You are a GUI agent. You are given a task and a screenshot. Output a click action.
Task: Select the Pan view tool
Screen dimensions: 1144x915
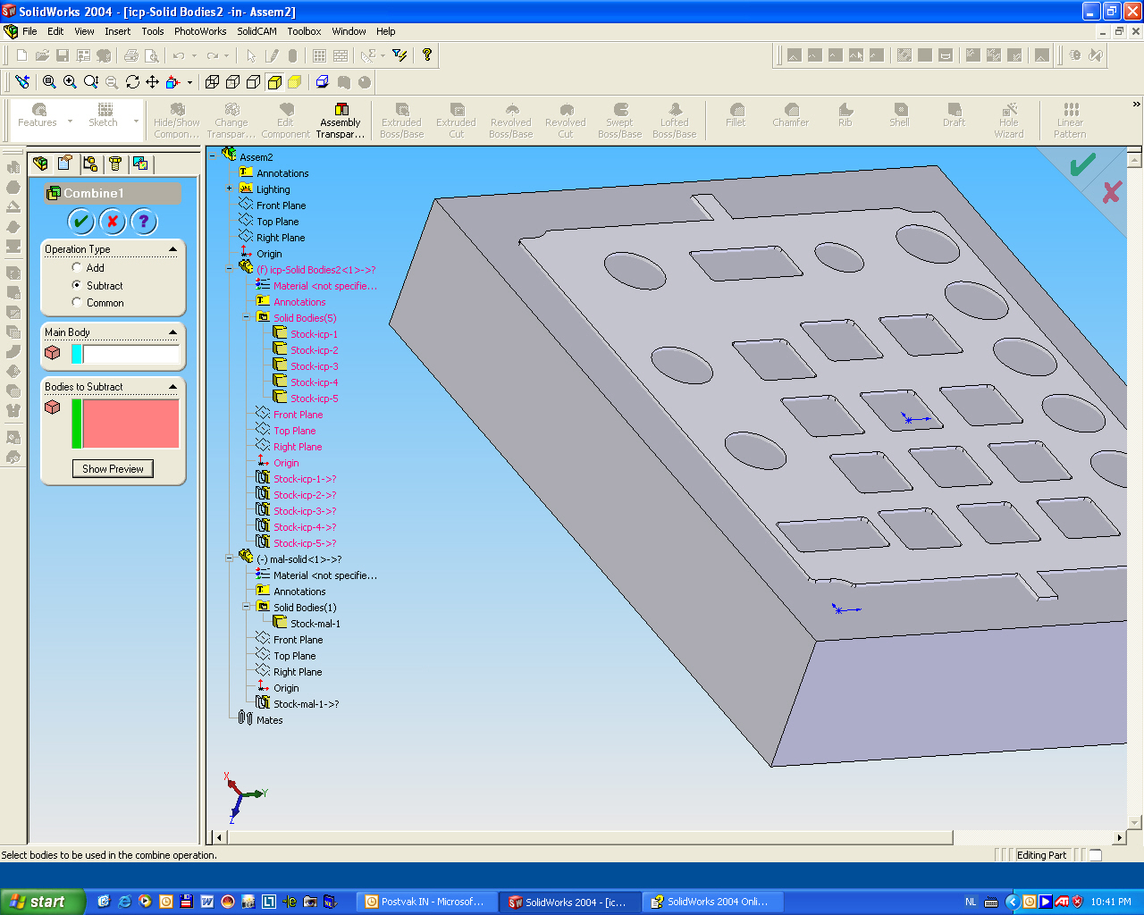coord(152,82)
